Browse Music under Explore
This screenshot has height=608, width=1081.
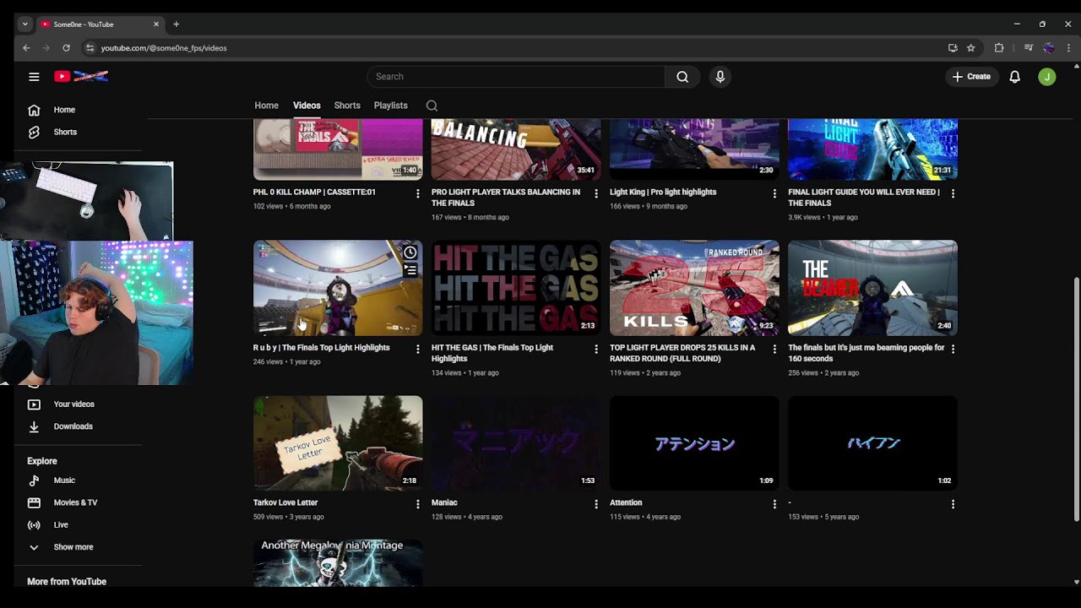click(64, 480)
